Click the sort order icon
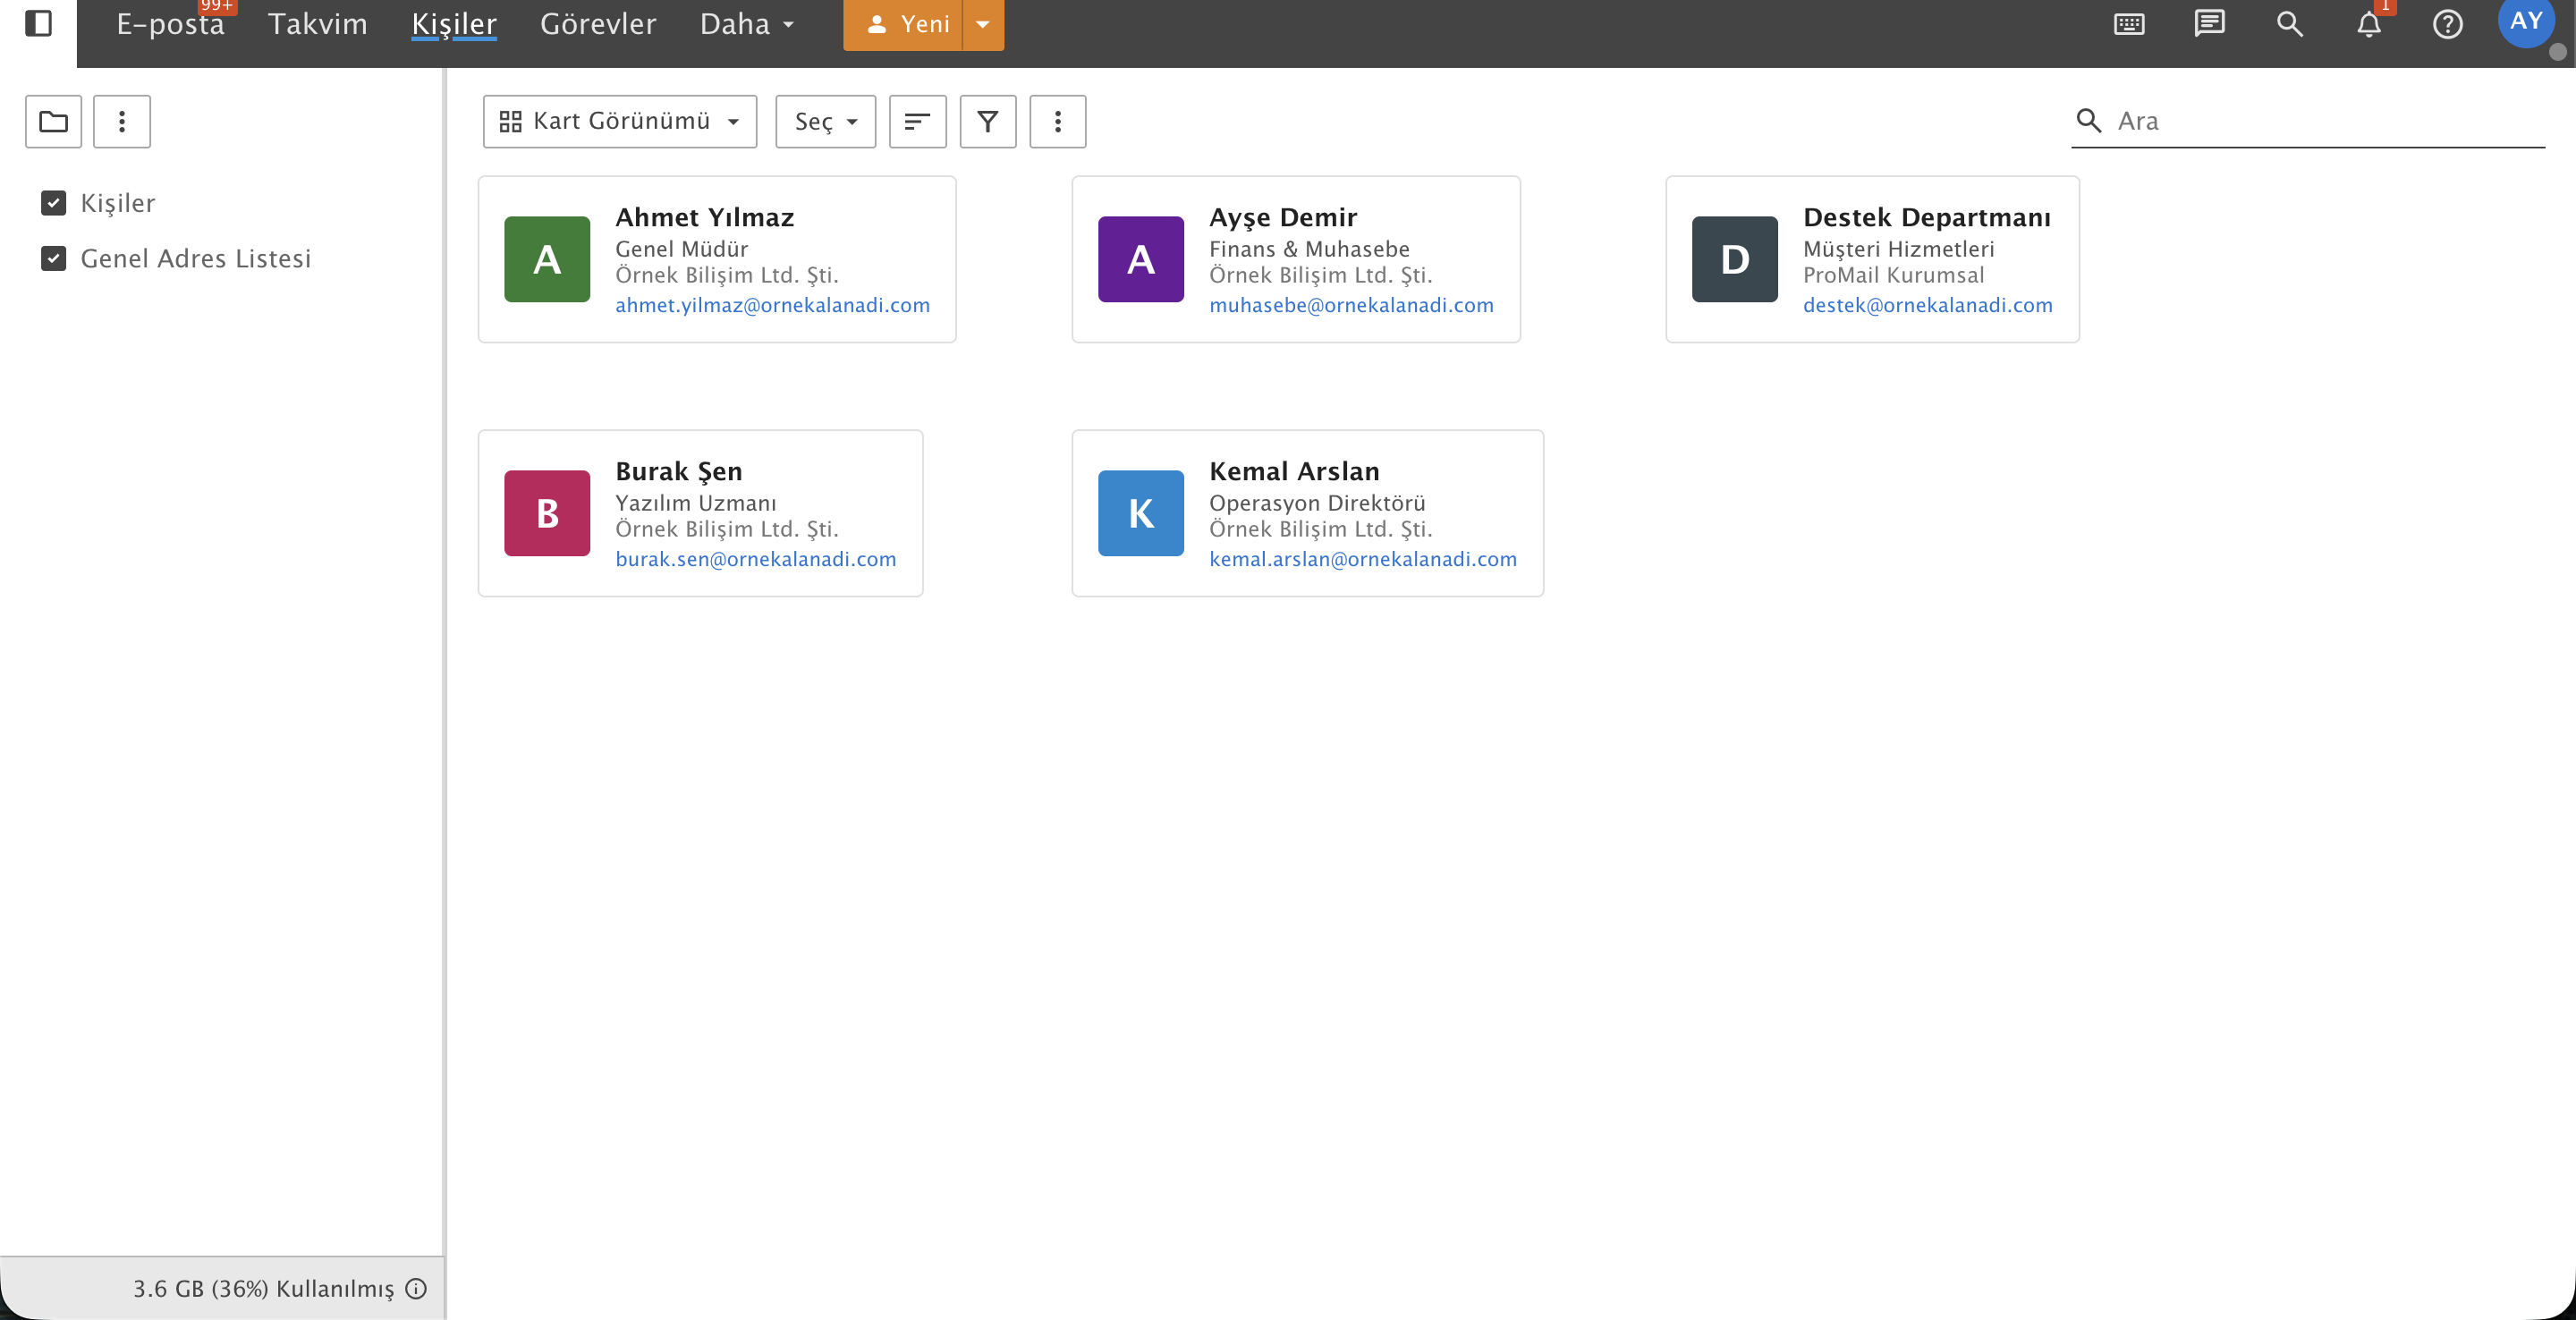 coord(917,121)
